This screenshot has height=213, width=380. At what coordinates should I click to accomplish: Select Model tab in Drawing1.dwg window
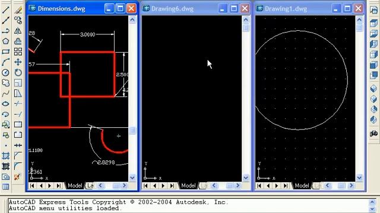302,185
